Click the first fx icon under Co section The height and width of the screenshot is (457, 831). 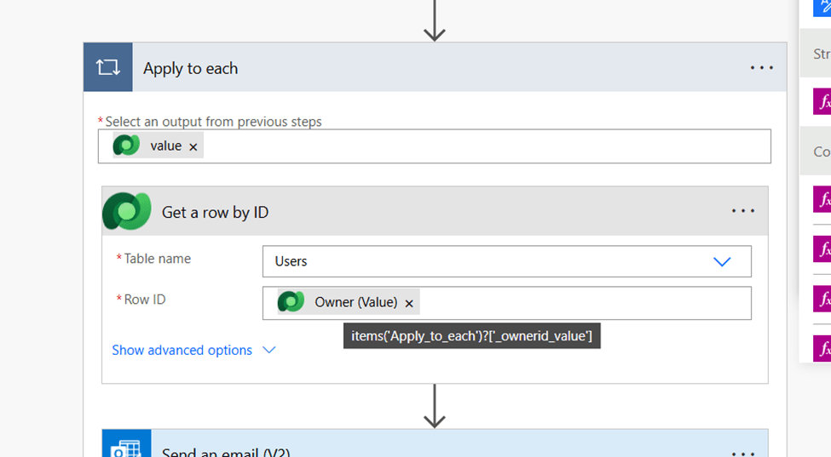[x=822, y=199]
